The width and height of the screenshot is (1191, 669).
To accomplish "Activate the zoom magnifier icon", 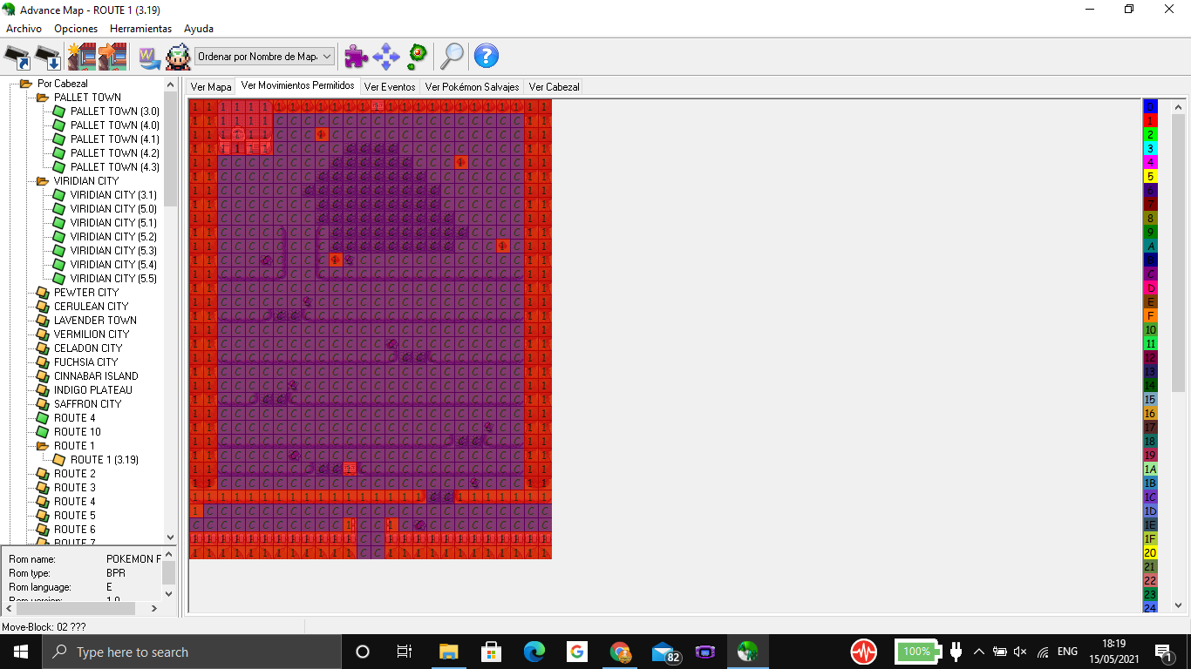I will coord(452,56).
